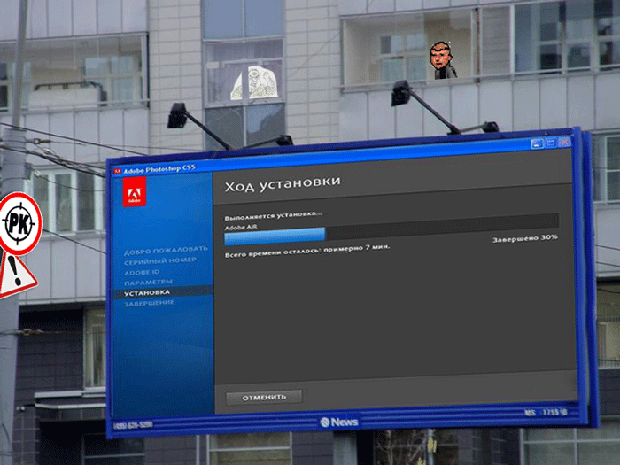The height and width of the screenshot is (465, 620).
Task: Maximize the installer window
Action: [x=551, y=143]
